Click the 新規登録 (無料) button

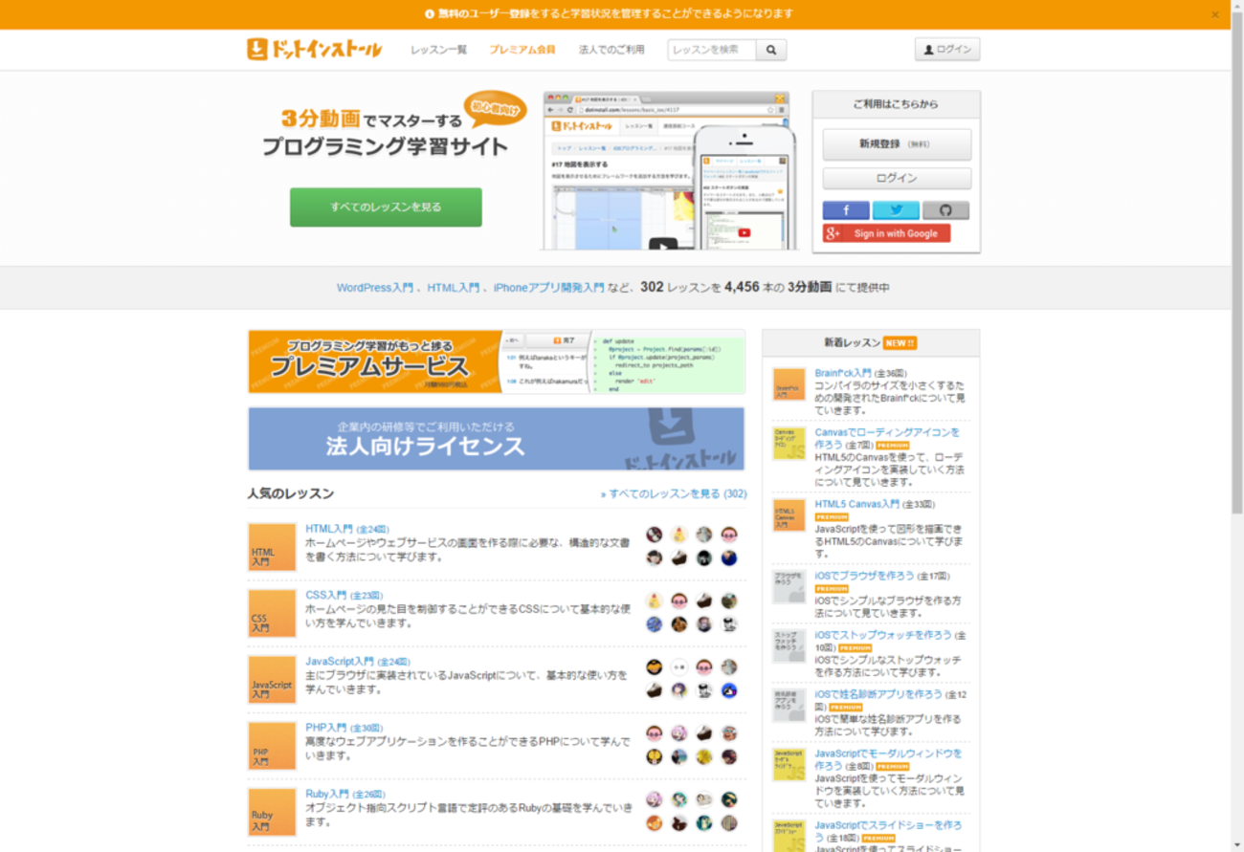click(897, 144)
